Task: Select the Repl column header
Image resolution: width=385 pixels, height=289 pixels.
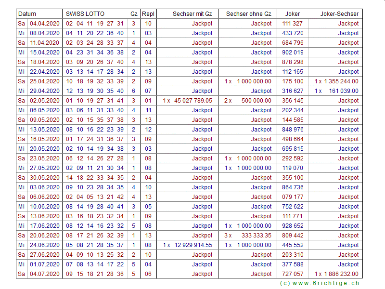Action: 148,14
